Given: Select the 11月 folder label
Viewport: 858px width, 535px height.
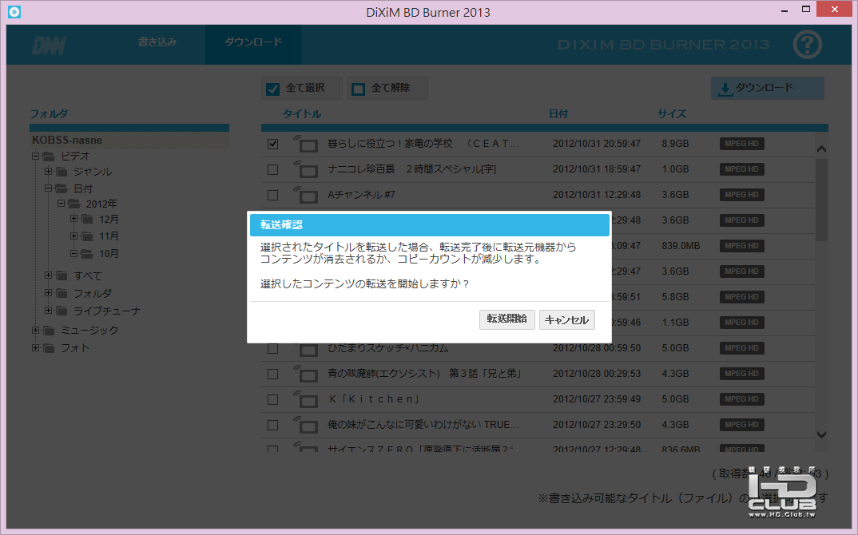Looking at the screenshot, I should [x=109, y=236].
